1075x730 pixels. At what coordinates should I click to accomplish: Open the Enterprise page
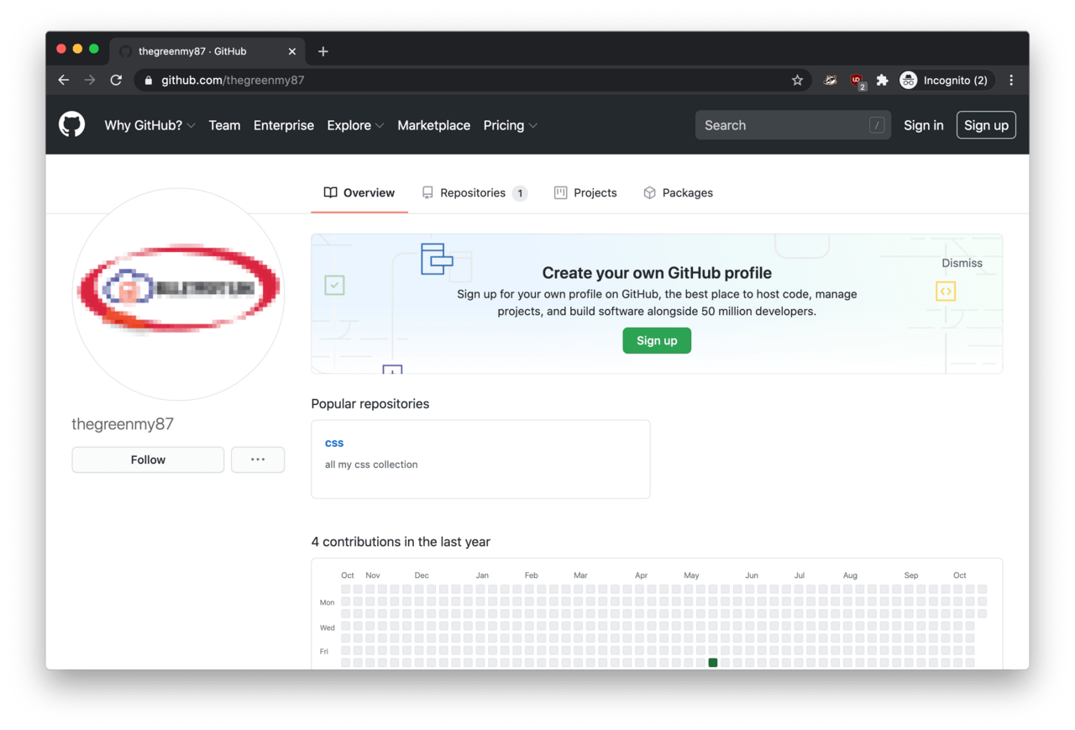[x=284, y=125]
